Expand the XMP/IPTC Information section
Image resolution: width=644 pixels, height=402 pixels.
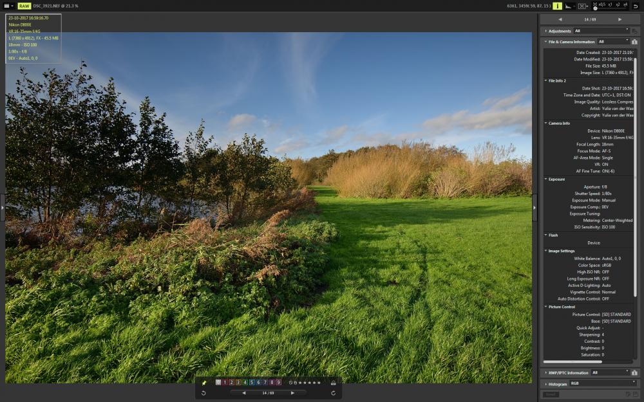[546, 373]
